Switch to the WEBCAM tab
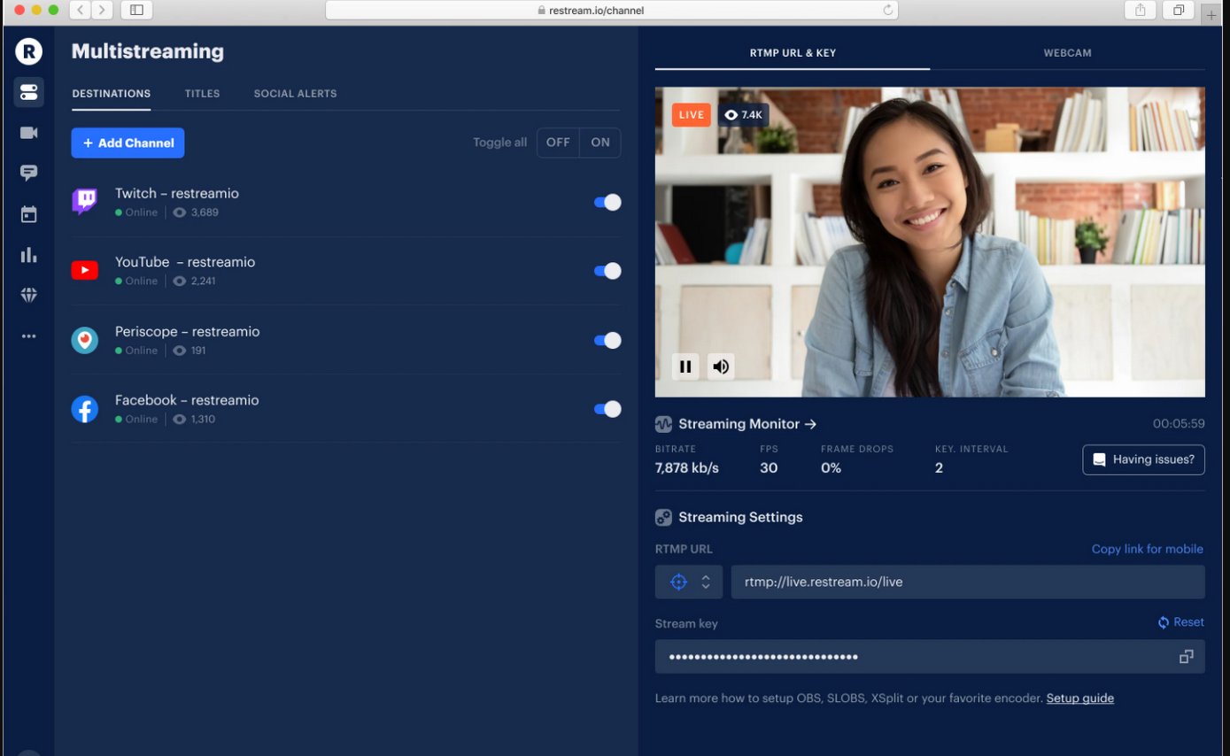The width and height of the screenshot is (1230, 756). pos(1067,53)
